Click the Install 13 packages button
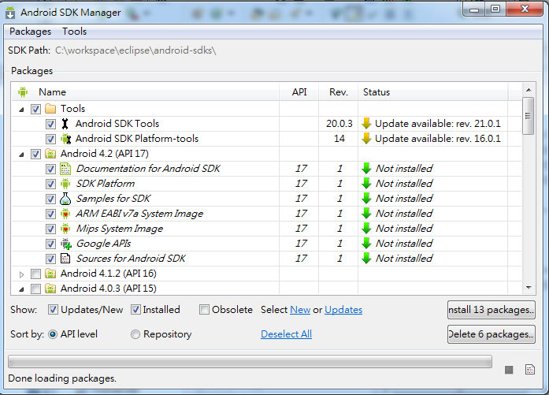Viewport: 549px width, 395px height. pos(492,310)
